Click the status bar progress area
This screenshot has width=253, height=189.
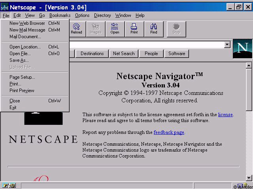click(107, 186)
